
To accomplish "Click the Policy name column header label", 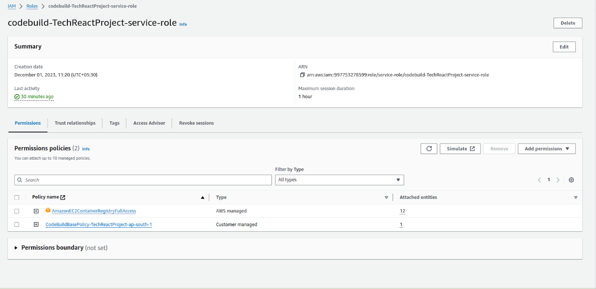I will pyautogui.click(x=45, y=197).
